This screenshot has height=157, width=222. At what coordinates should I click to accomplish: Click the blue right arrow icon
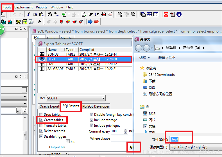[x=90, y=22]
